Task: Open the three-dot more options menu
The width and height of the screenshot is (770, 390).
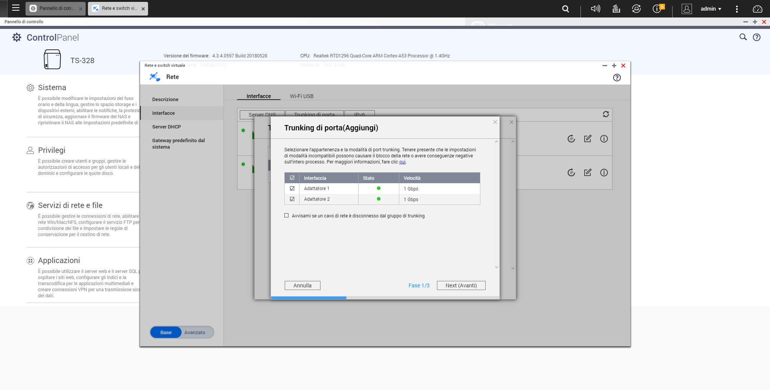Action: point(737,9)
